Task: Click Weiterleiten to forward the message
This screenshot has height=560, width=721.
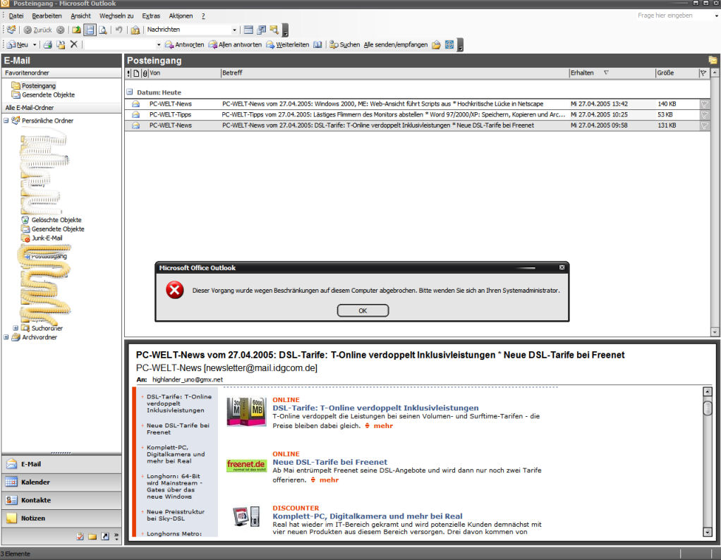Action: point(287,44)
